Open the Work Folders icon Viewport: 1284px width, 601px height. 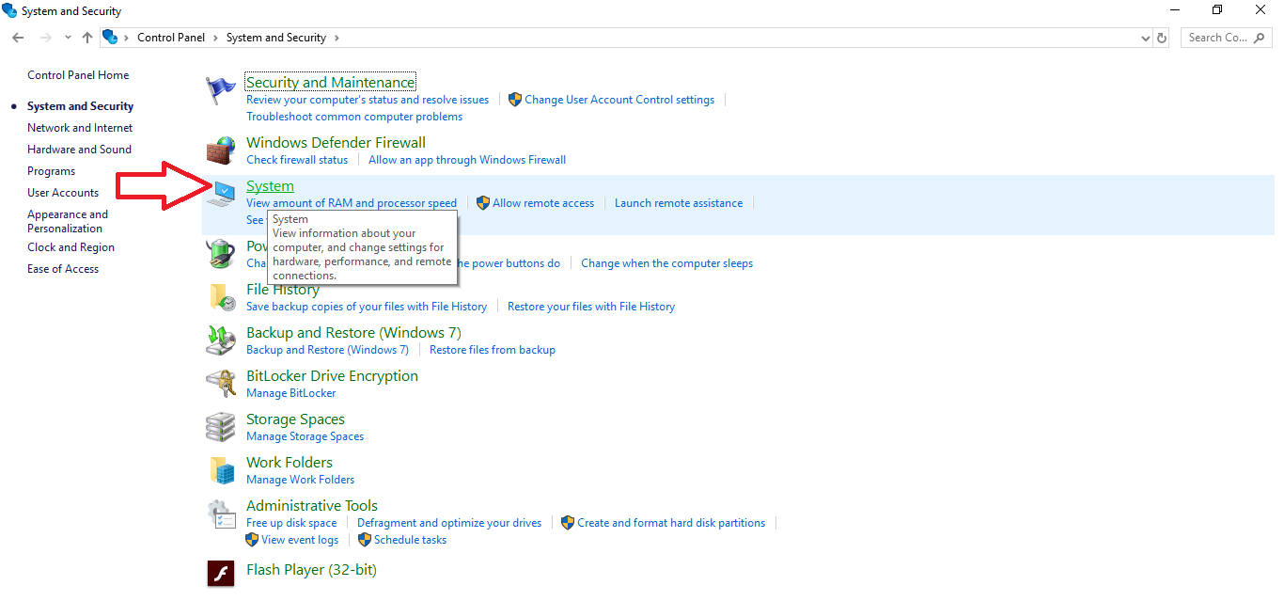(221, 470)
